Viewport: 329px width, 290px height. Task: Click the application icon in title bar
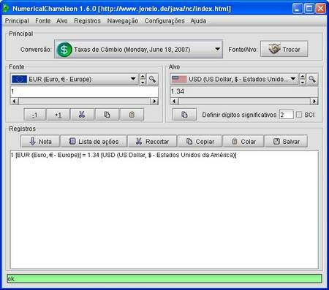(6, 8)
